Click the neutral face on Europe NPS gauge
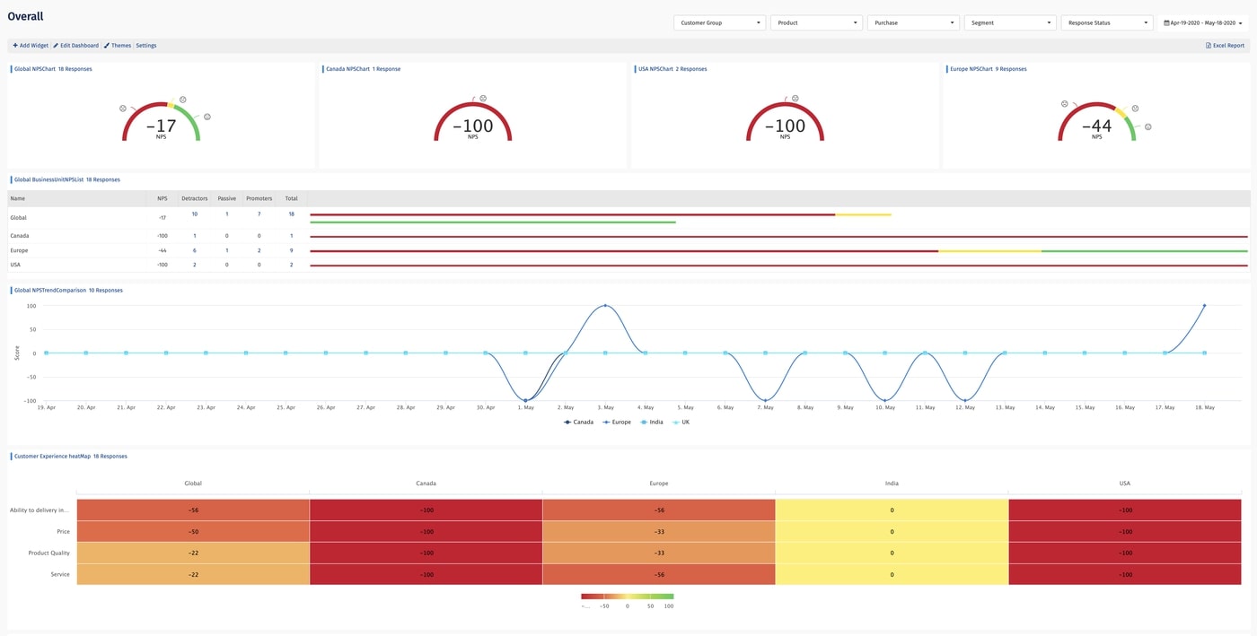This screenshot has height=636, width=1257. [x=1135, y=109]
